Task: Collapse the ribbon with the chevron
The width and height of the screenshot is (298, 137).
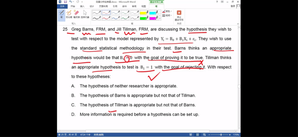Action: tap(238, 24)
